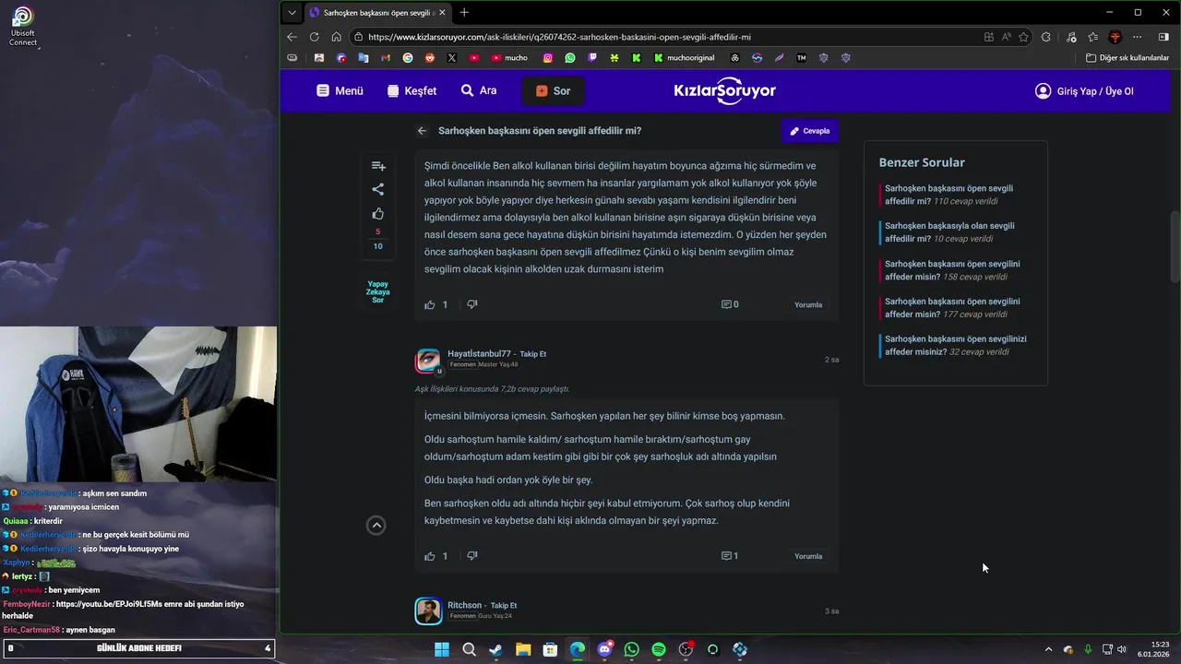Jump to top with the scroll-up circle button

376,525
